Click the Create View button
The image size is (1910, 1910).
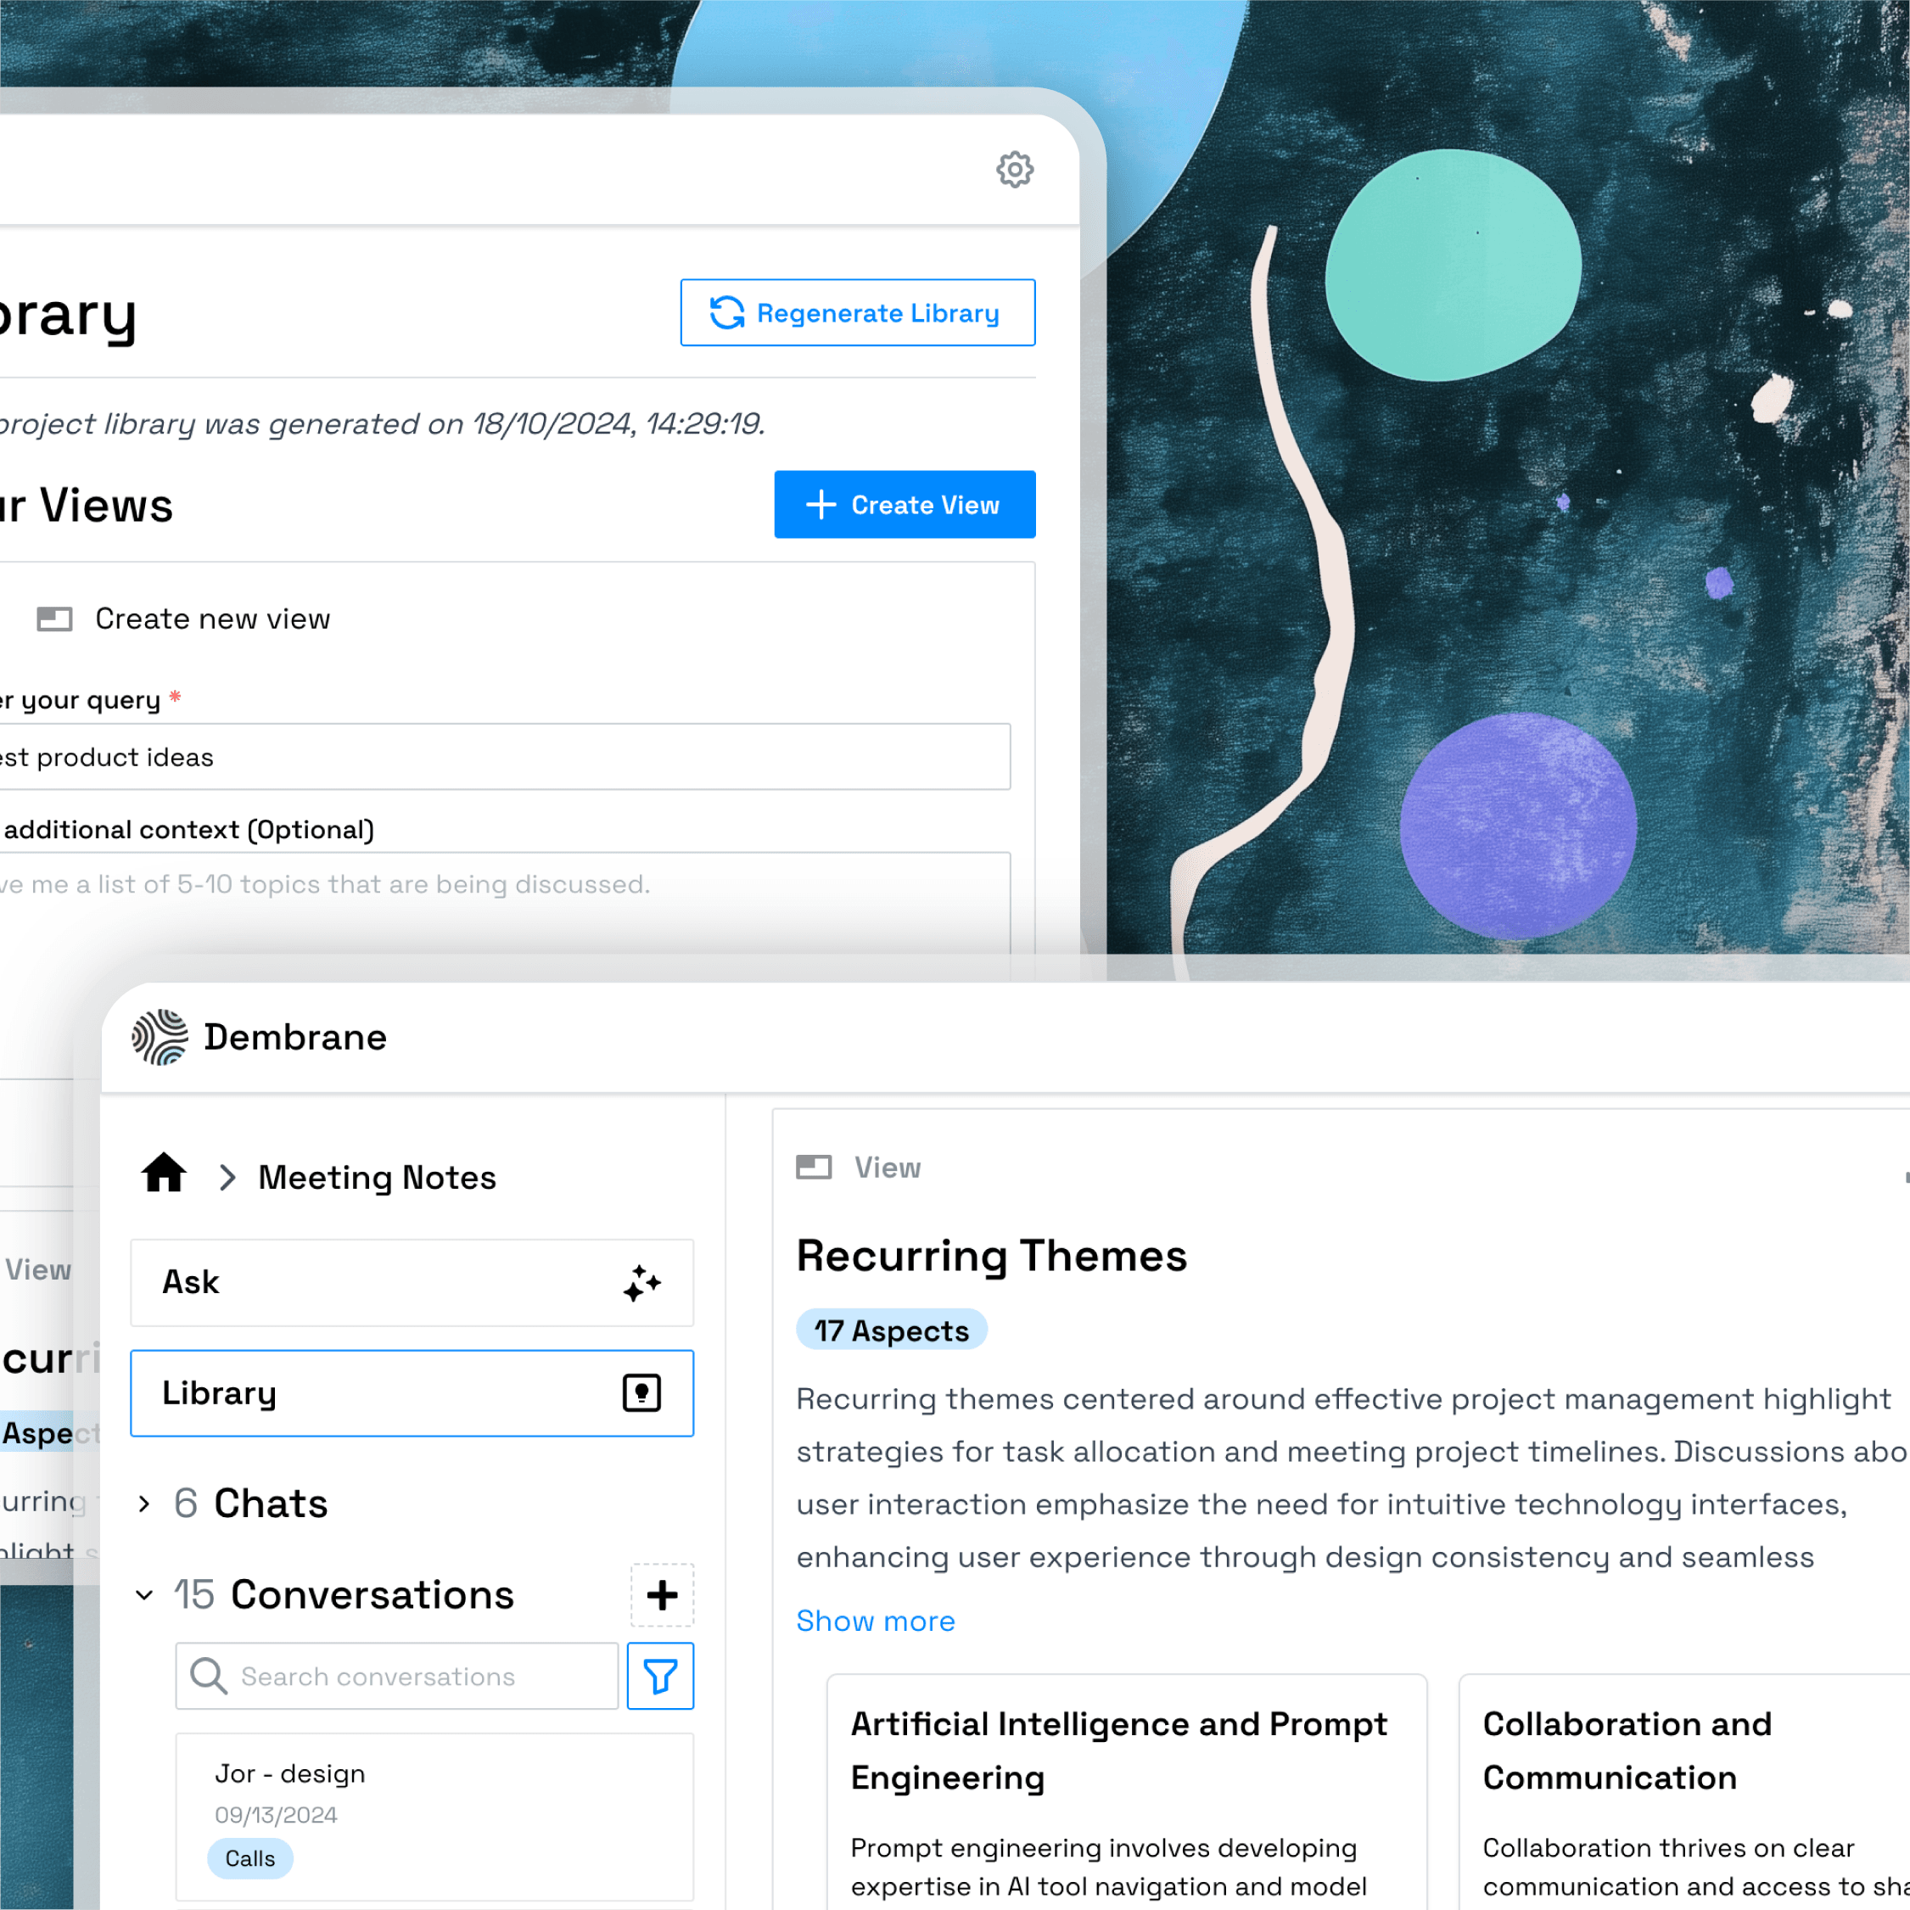coord(905,504)
